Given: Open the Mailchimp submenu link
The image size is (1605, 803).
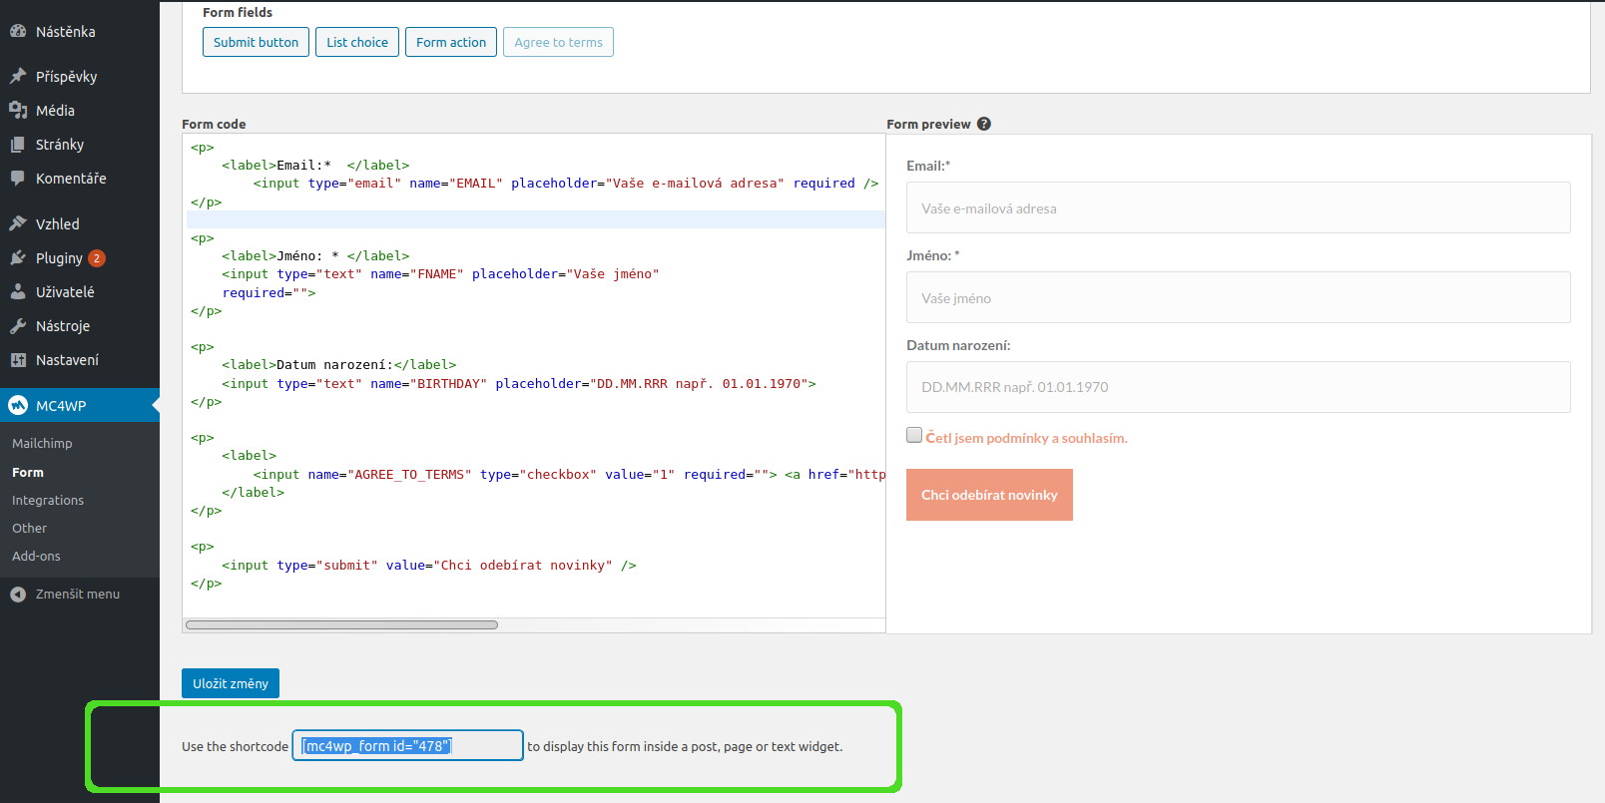Looking at the screenshot, I should point(42,443).
